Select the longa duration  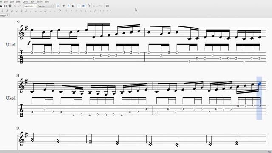45,11
